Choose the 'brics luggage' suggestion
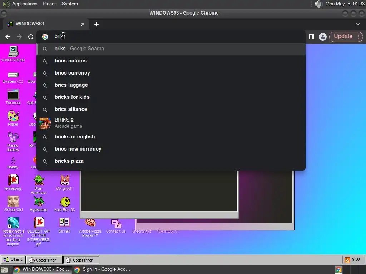 171,85
